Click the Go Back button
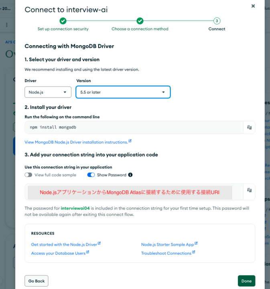Viewport: 270px width, 289px height. [x=37, y=281]
